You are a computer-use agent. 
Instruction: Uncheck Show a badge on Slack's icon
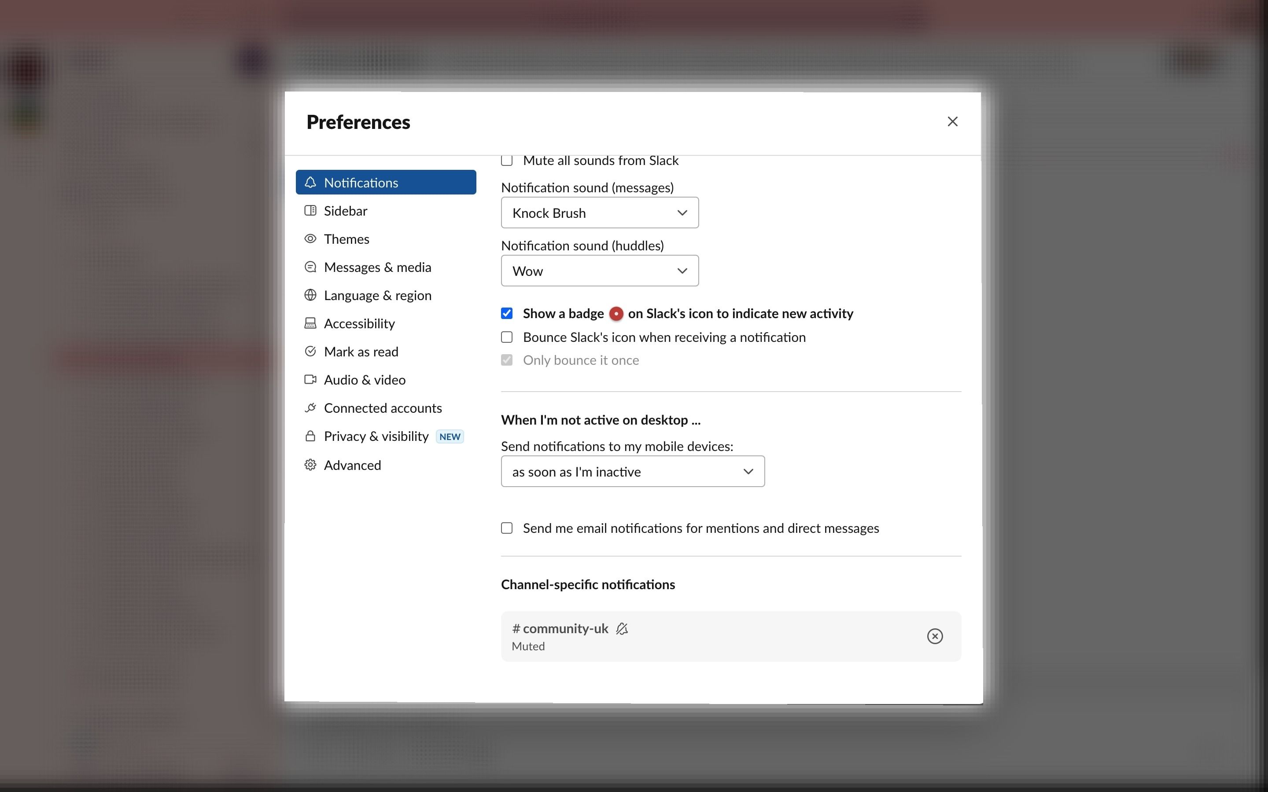507,313
